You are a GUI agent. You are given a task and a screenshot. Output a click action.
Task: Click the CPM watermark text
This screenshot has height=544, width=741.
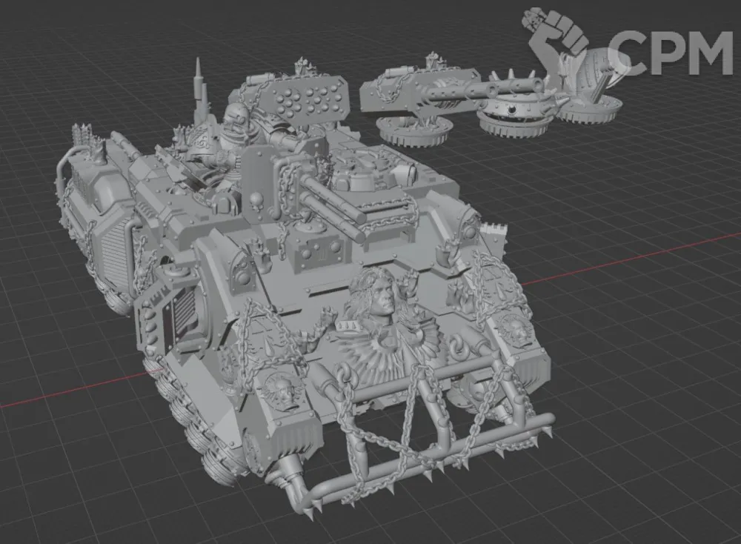pyautogui.click(x=671, y=53)
